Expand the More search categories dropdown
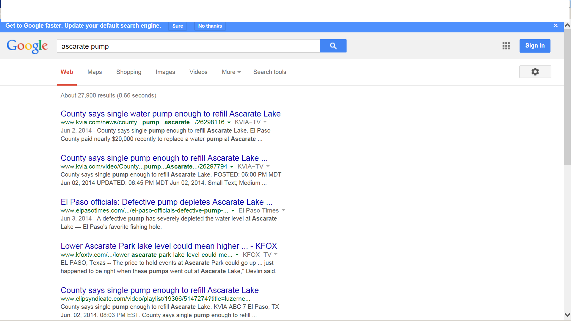This screenshot has width=571, height=321. coord(231,72)
